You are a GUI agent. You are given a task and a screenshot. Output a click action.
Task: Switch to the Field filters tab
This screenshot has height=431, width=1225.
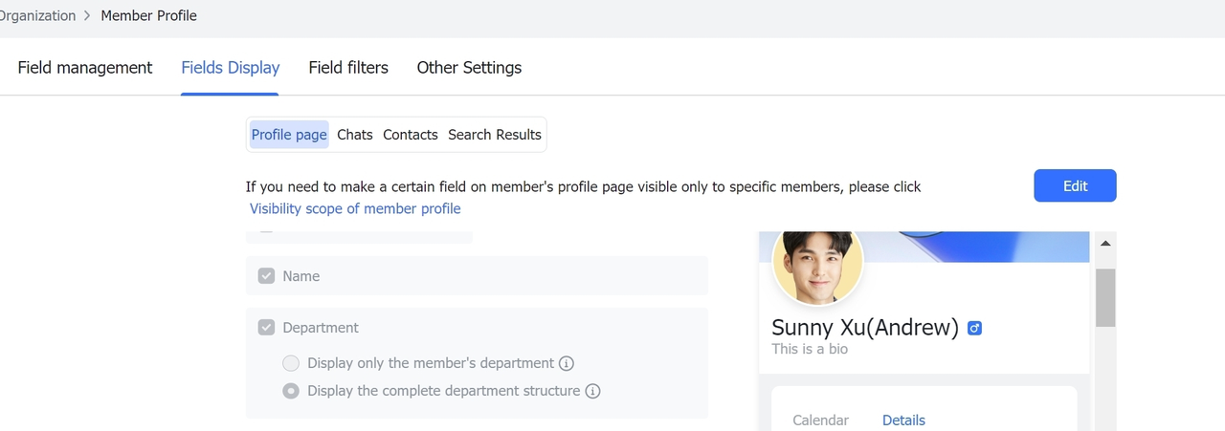coord(348,68)
